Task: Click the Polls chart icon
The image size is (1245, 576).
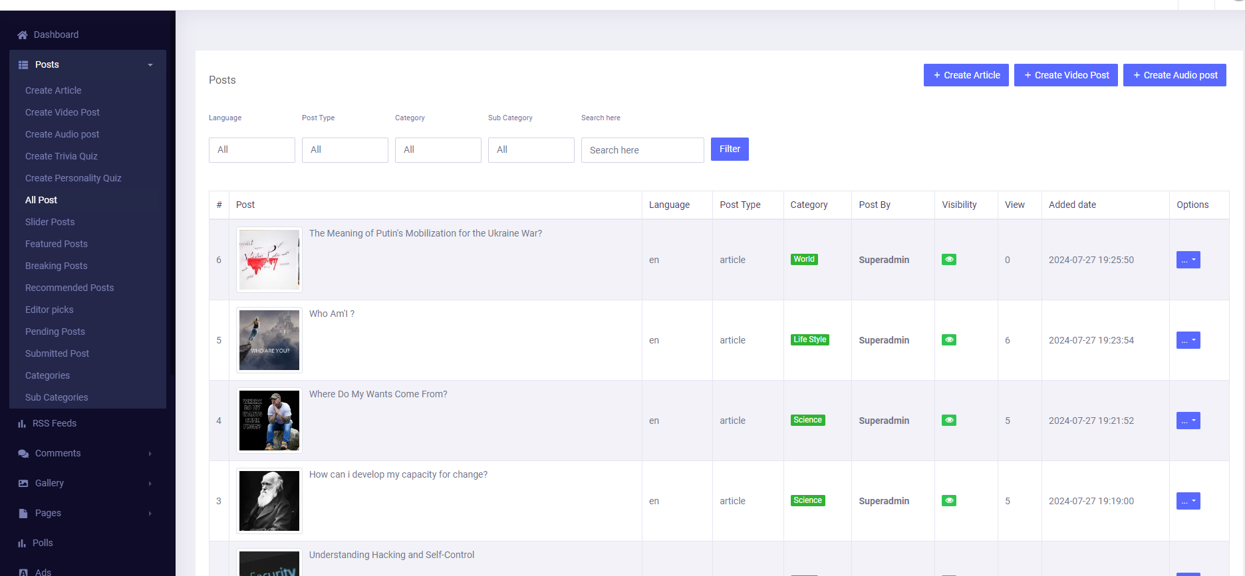Action: tap(22, 543)
